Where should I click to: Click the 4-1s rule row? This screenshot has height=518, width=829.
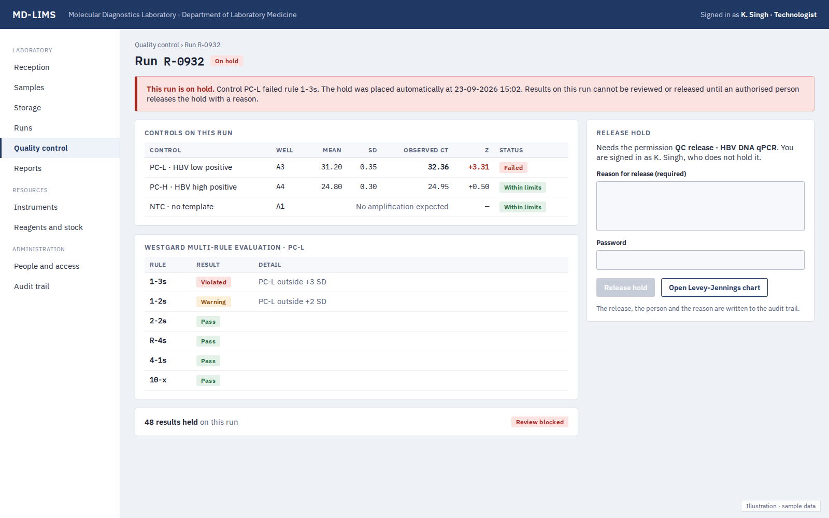(356, 361)
